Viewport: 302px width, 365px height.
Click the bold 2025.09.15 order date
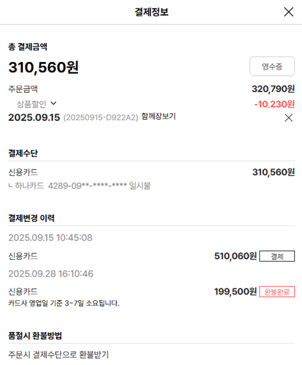tap(34, 118)
